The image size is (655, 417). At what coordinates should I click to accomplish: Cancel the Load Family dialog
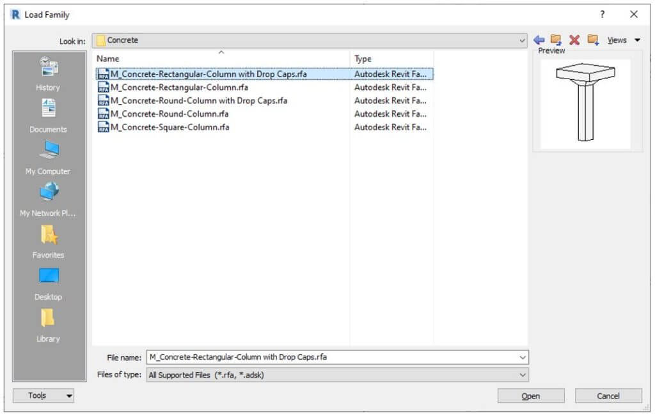[608, 395]
